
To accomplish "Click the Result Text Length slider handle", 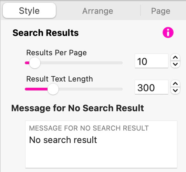I will click(53, 89).
